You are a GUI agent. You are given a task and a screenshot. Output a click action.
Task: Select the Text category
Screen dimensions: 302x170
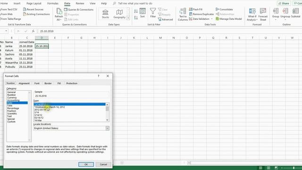[9, 116]
